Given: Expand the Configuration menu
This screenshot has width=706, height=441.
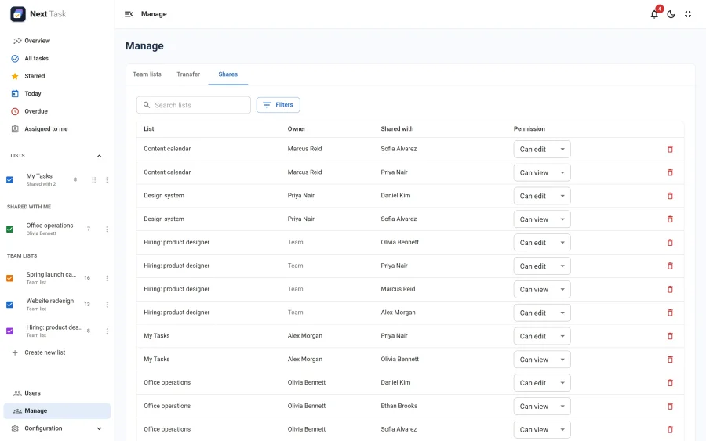Looking at the screenshot, I should pyautogui.click(x=99, y=429).
